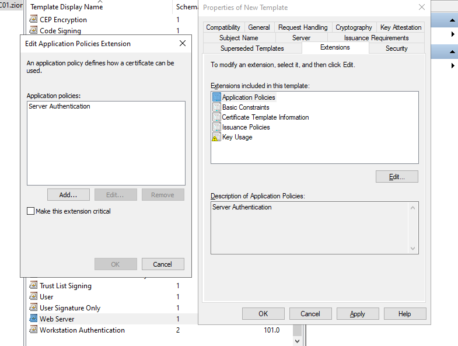Switch to the Server tab
The image size is (458, 346).
pyautogui.click(x=301, y=38)
